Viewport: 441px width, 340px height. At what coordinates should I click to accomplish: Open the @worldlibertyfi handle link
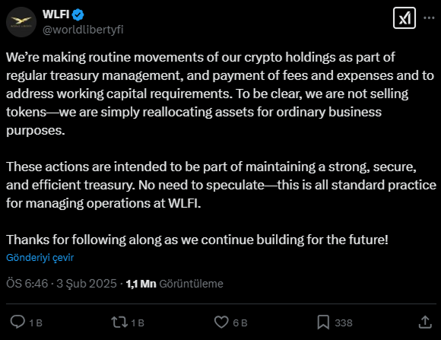coord(83,30)
